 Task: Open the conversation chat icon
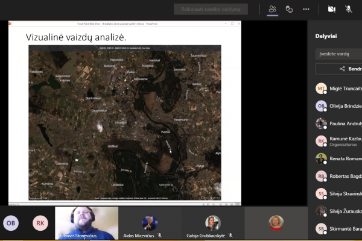coord(289,9)
